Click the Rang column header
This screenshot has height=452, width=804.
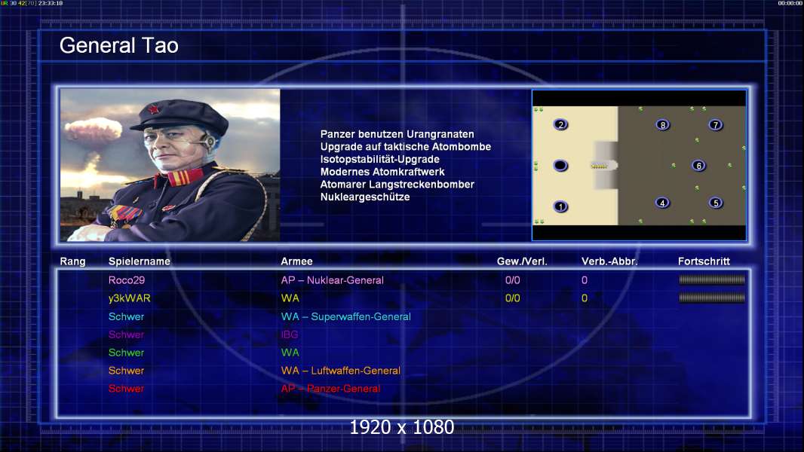[73, 261]
